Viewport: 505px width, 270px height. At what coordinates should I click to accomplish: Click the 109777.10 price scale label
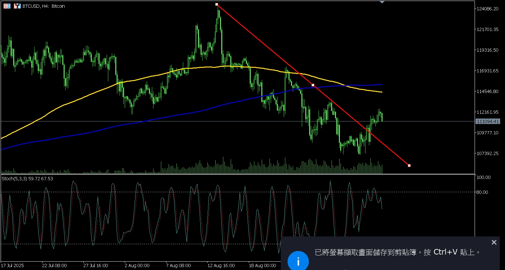pyautogui.click(x=487, y=133)
